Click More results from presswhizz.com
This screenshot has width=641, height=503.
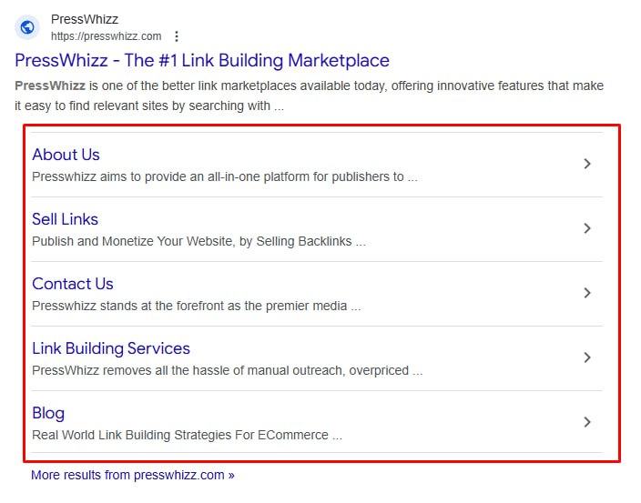pos(133,475)
